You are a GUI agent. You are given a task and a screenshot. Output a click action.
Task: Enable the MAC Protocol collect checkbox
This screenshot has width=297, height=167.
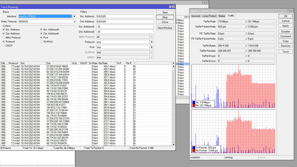[x=3, y=37]
